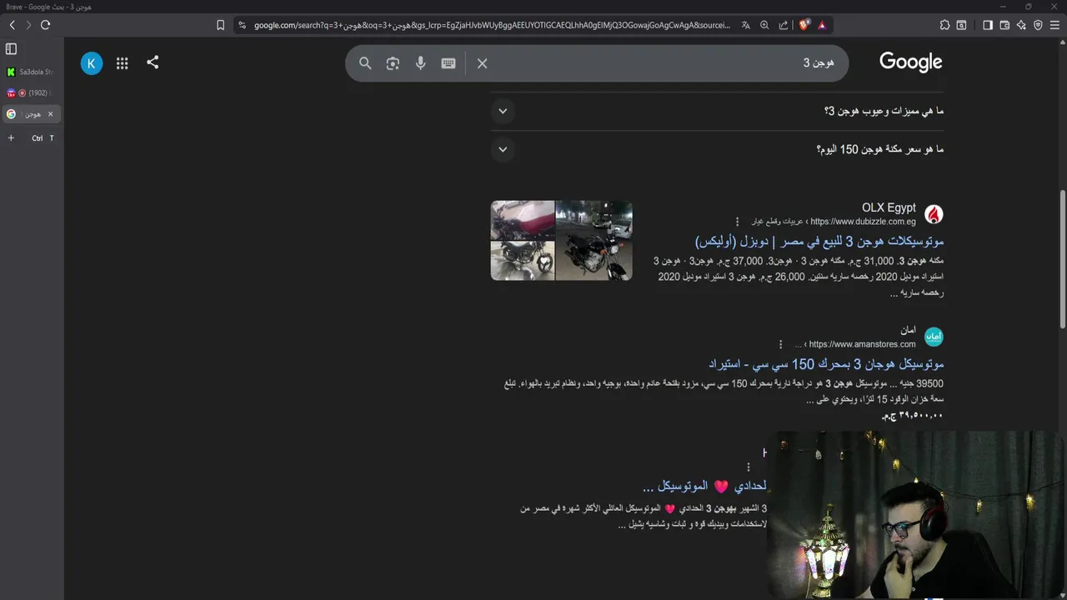Open Brave Shields lion icon
This screenshot has height=600, width=1067.
[x=804, y=25]
